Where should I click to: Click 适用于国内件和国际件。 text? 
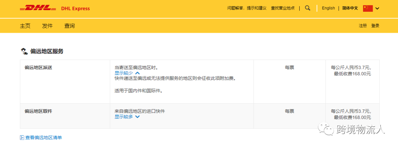[x=139, y=90]
